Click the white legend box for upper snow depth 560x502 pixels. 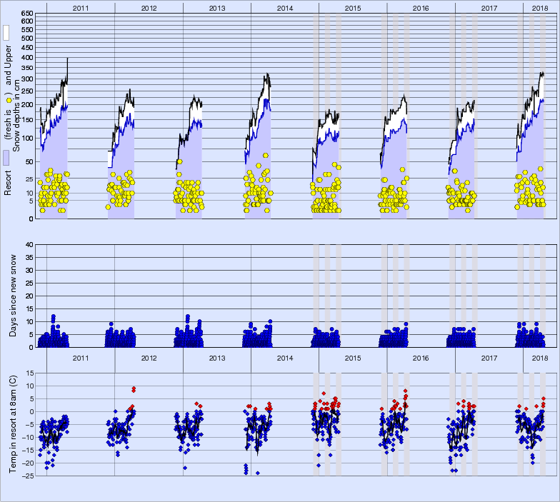pos(6,33)
